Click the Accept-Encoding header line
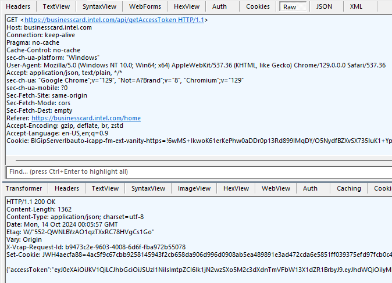 [65, 126]
